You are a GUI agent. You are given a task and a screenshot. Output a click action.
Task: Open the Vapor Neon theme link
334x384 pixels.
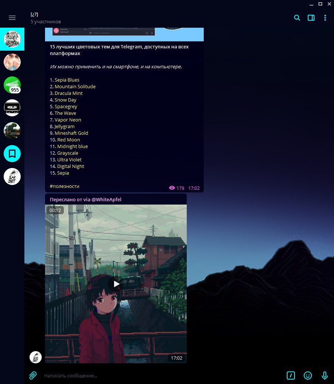pyautogui.click(x=68, y=120)
